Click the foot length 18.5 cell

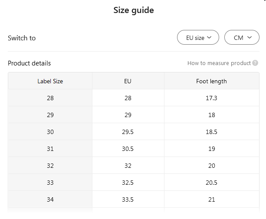click(x=211, y=132)
